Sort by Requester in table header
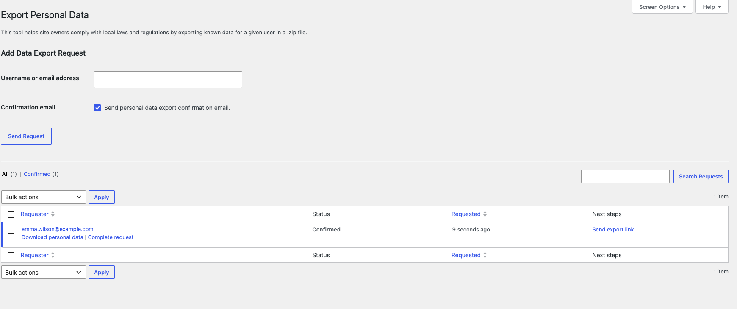The height and width of the screenshot is (309, 737). pyautogui.click(x=35, y=214)
